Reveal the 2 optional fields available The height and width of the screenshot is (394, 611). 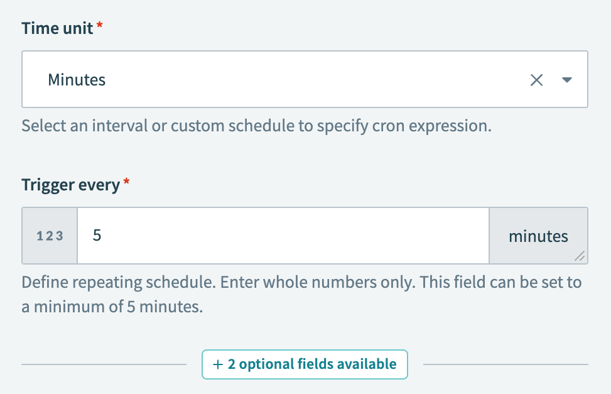click(x=304, y=364)
